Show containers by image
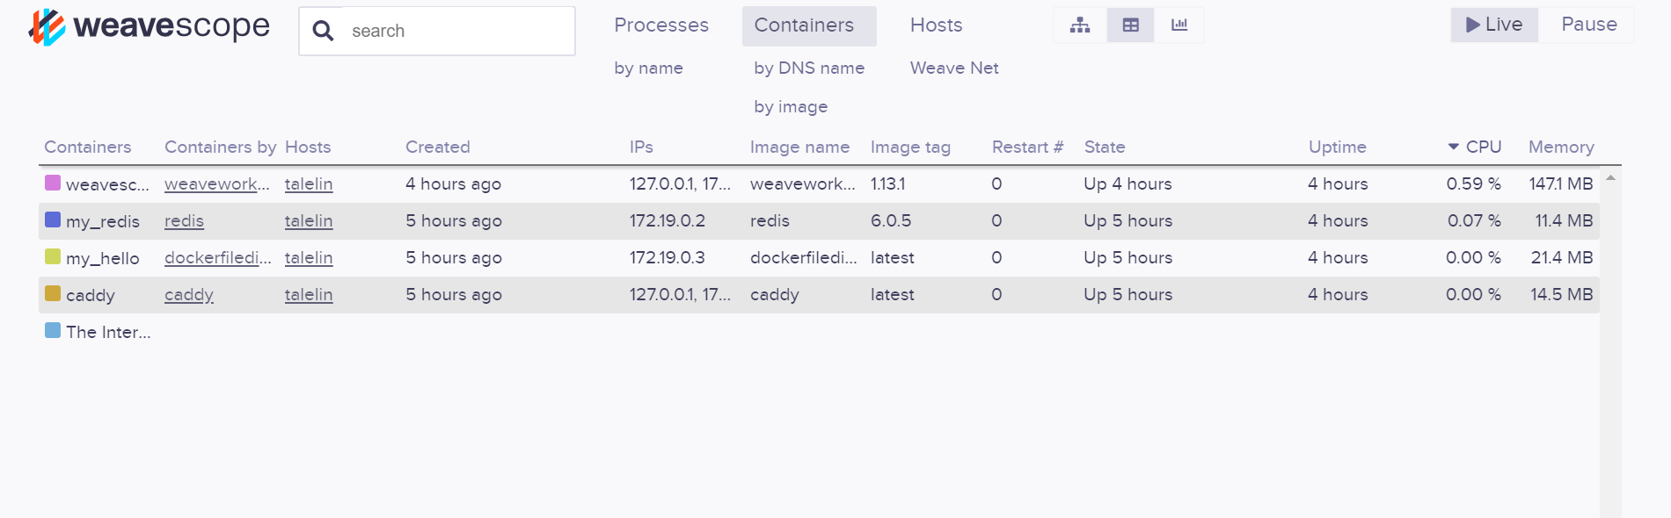1671x518 pixels. (791, 106)
